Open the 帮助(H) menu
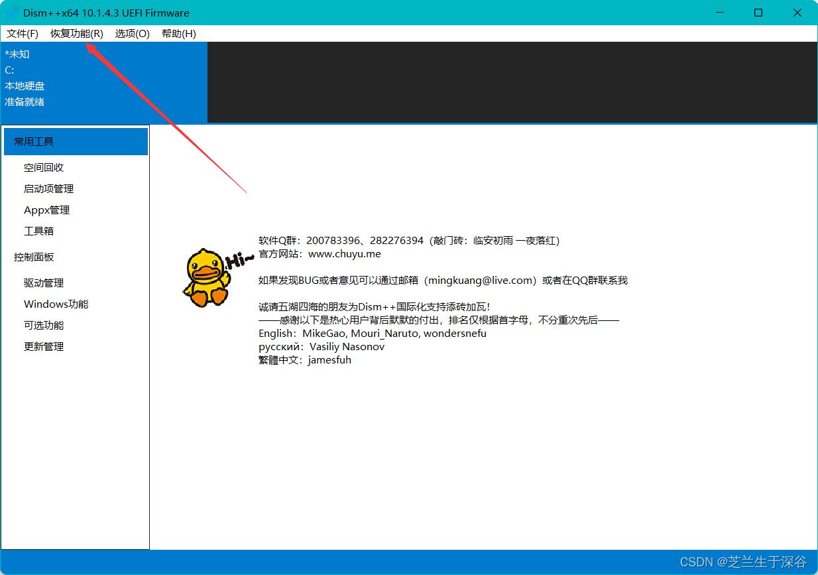 click(x=178, y=34)
